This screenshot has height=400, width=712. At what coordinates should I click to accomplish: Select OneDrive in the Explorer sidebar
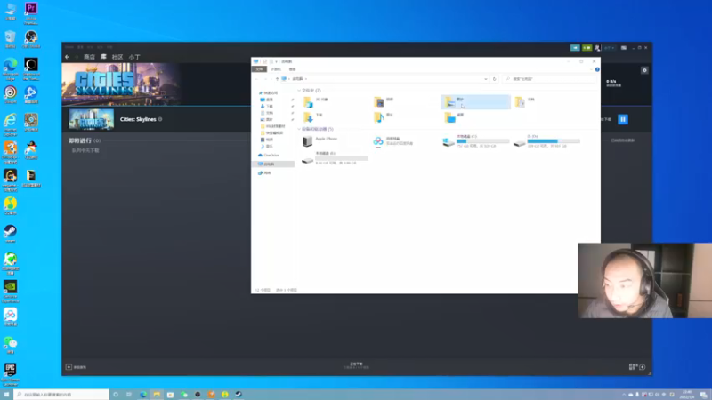click(x=269, y=155)
